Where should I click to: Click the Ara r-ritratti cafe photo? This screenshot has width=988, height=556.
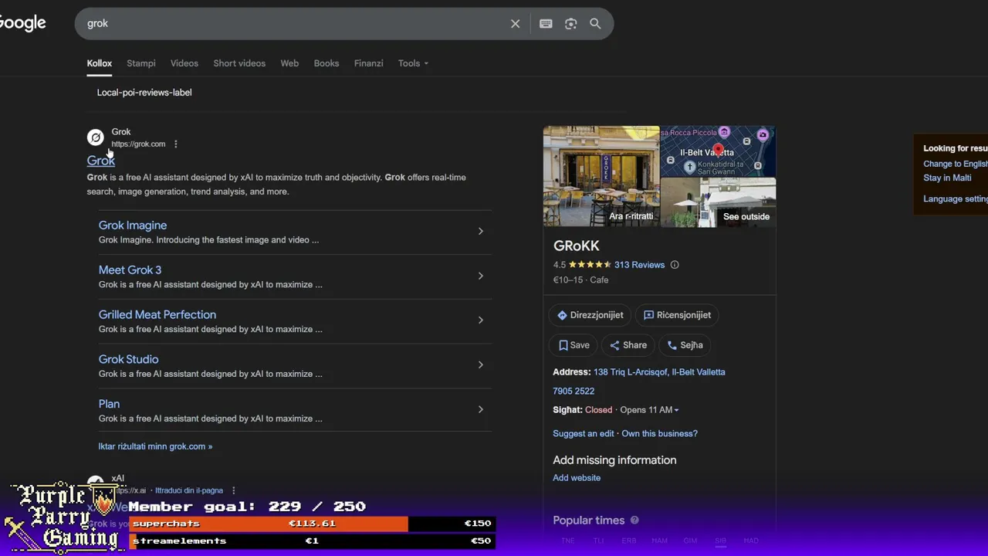(601, 176)
